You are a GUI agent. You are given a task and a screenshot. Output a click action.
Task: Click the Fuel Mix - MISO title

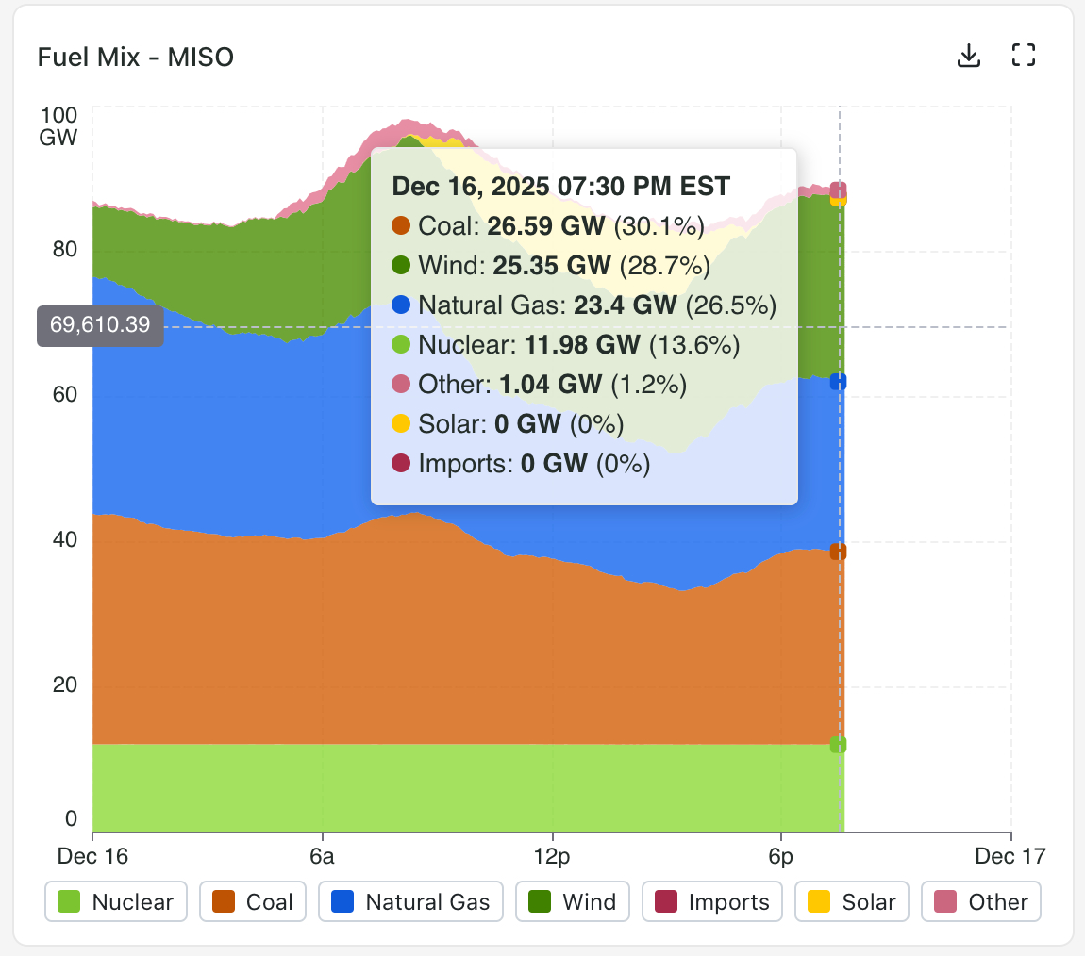[x=136, y=58]
